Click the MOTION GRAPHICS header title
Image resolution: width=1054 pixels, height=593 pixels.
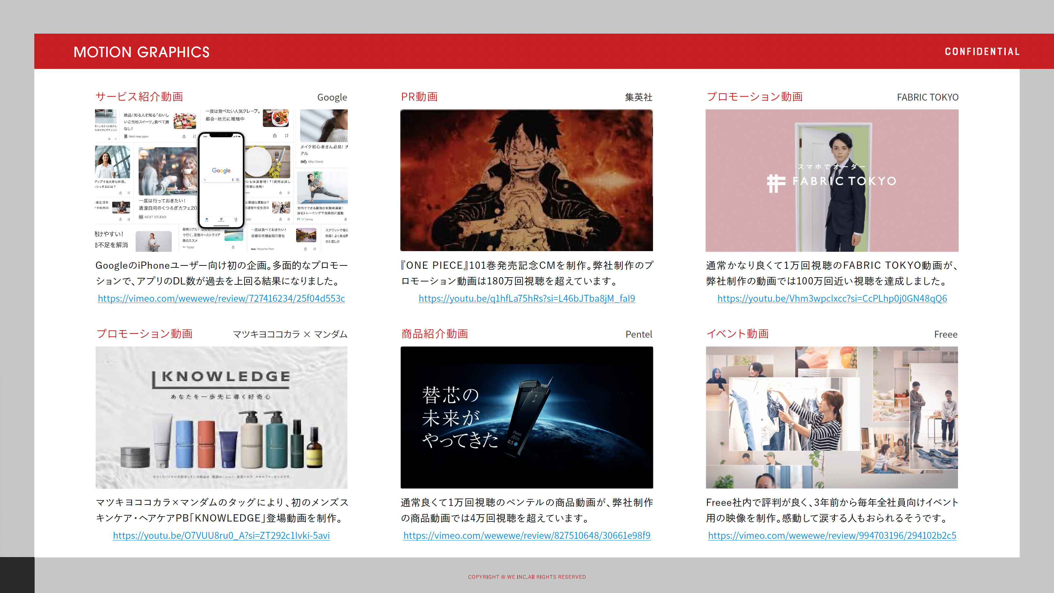tap(142, 52)
